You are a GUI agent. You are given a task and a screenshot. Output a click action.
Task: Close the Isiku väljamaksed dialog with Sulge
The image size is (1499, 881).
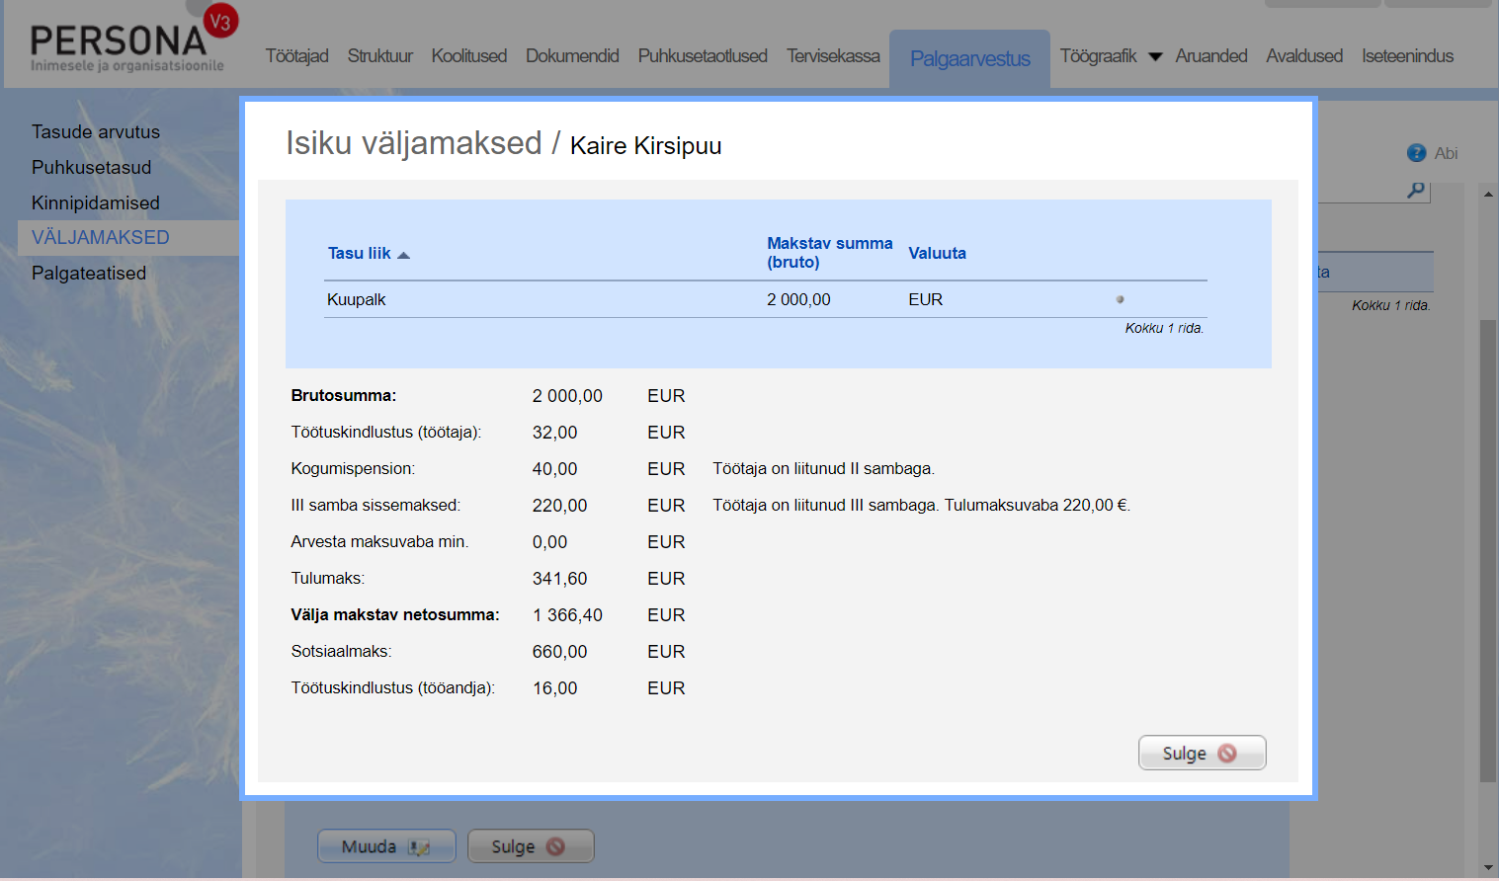click(x=1201, y=753)
